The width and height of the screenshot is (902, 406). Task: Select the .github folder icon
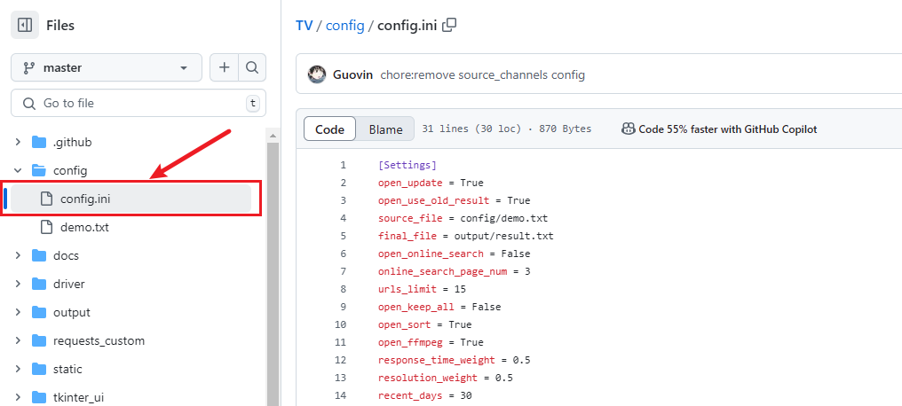38,142
